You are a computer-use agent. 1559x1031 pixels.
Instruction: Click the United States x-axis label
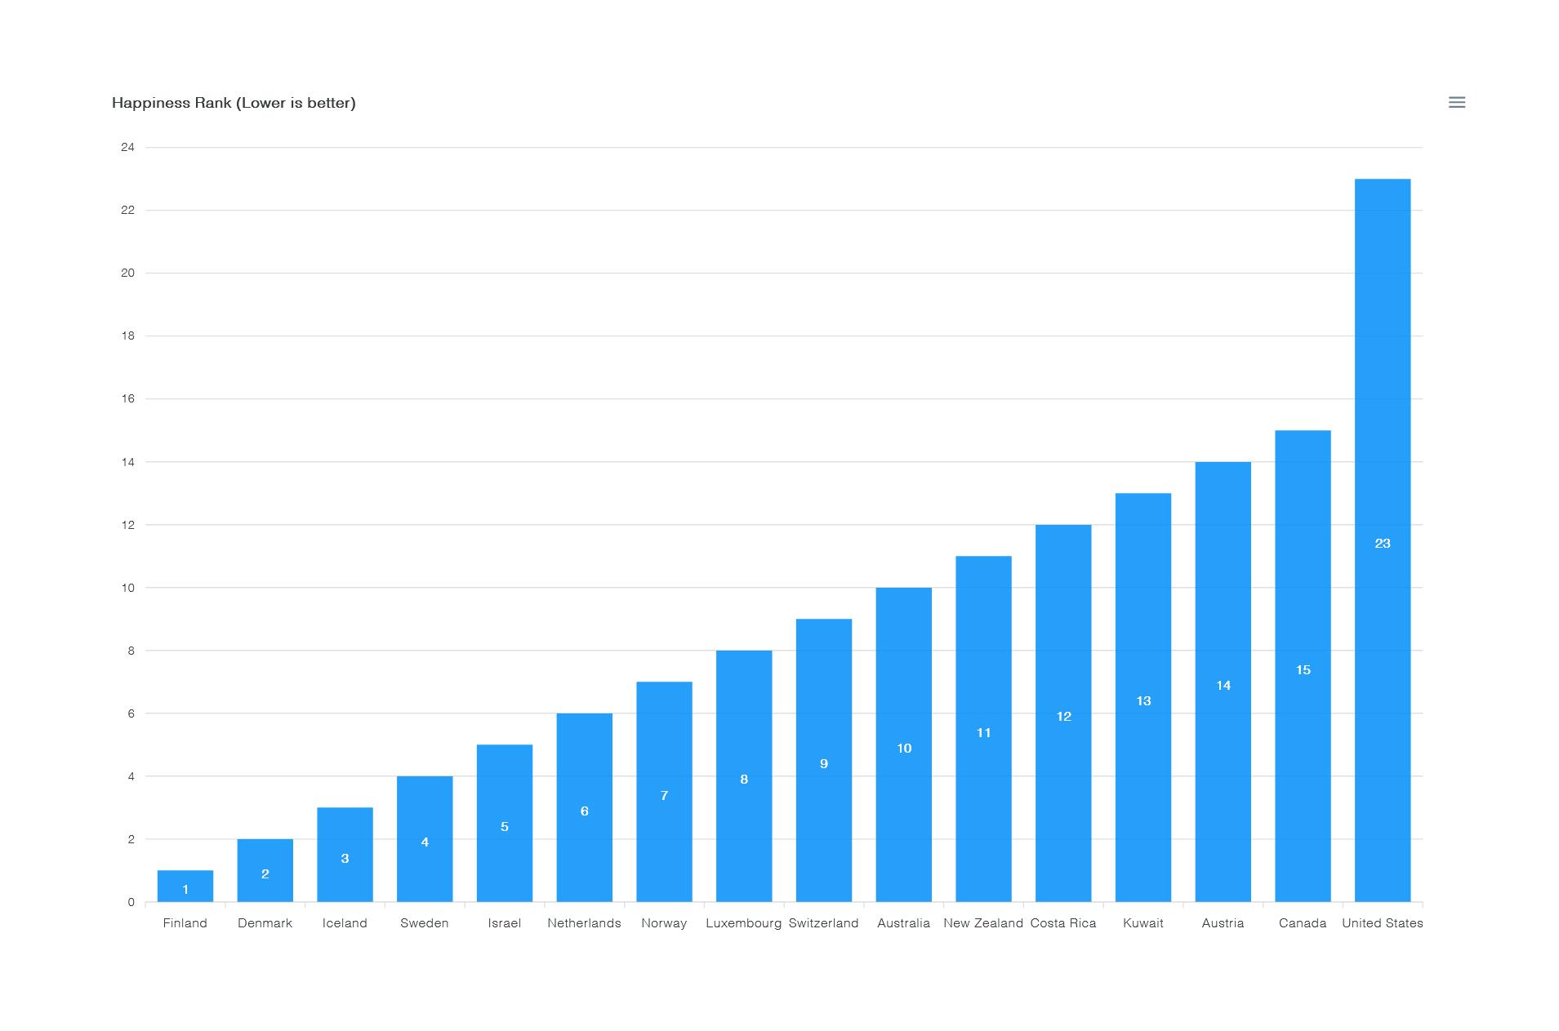1382,922
